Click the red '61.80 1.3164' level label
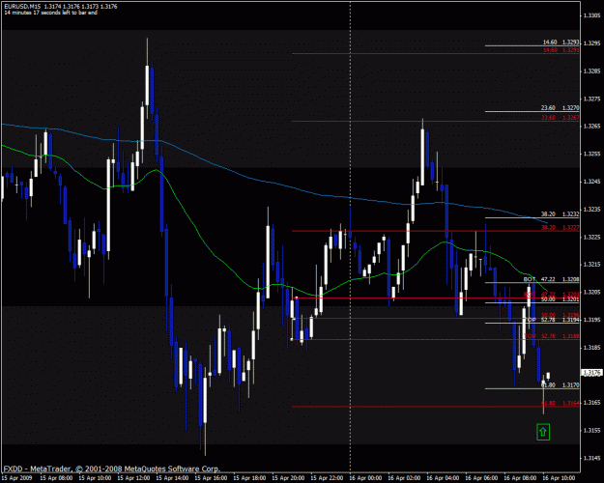 coord(560,403)
